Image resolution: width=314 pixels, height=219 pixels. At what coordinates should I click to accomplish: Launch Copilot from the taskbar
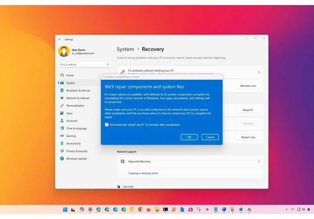tap(82, 210)
